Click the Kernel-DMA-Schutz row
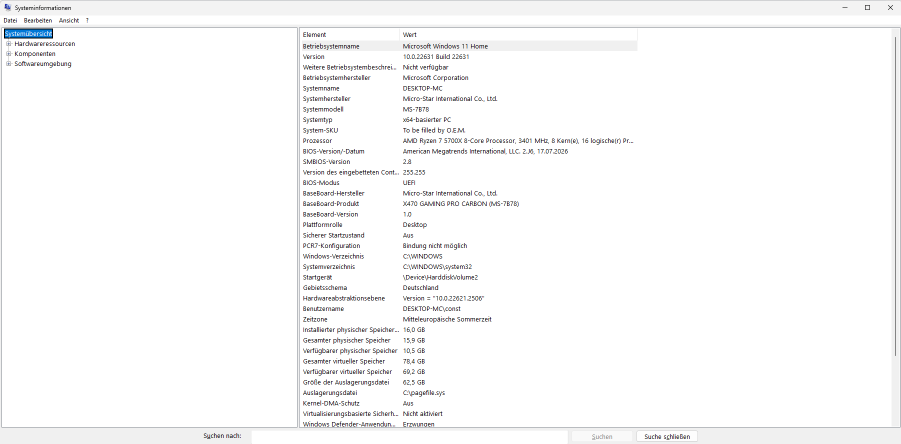Image resolution: width=901 pixels, height=444 pixels. tap(468, 403)
